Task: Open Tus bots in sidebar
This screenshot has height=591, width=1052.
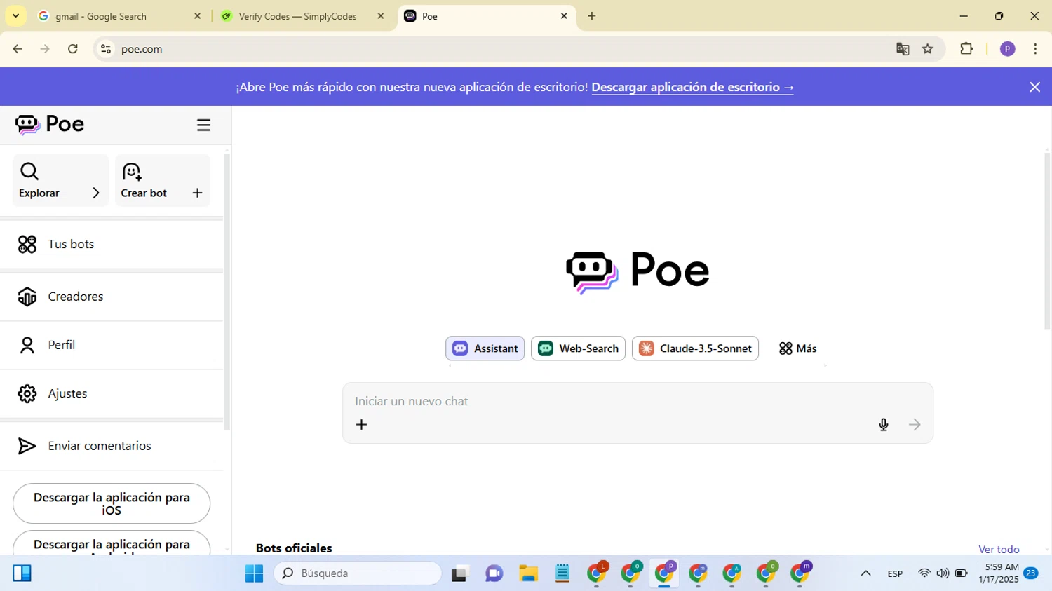Action: coord(112,244)
